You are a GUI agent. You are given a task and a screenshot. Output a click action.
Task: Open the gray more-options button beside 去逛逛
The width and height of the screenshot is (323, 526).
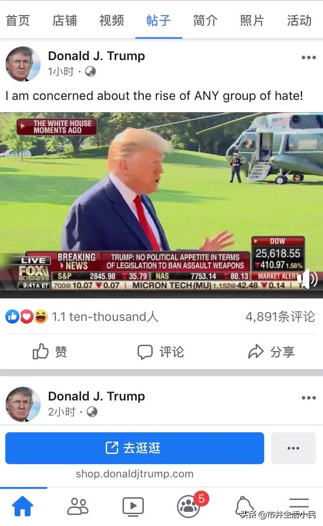(x=293, y=448)
